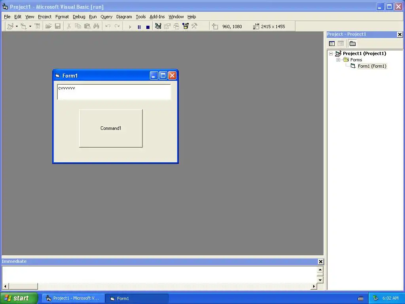The width and height of the screenshot is (405, 304).
Task: Open the Toolbox hammer-and-wrench icon
Action: pos(195,27)
